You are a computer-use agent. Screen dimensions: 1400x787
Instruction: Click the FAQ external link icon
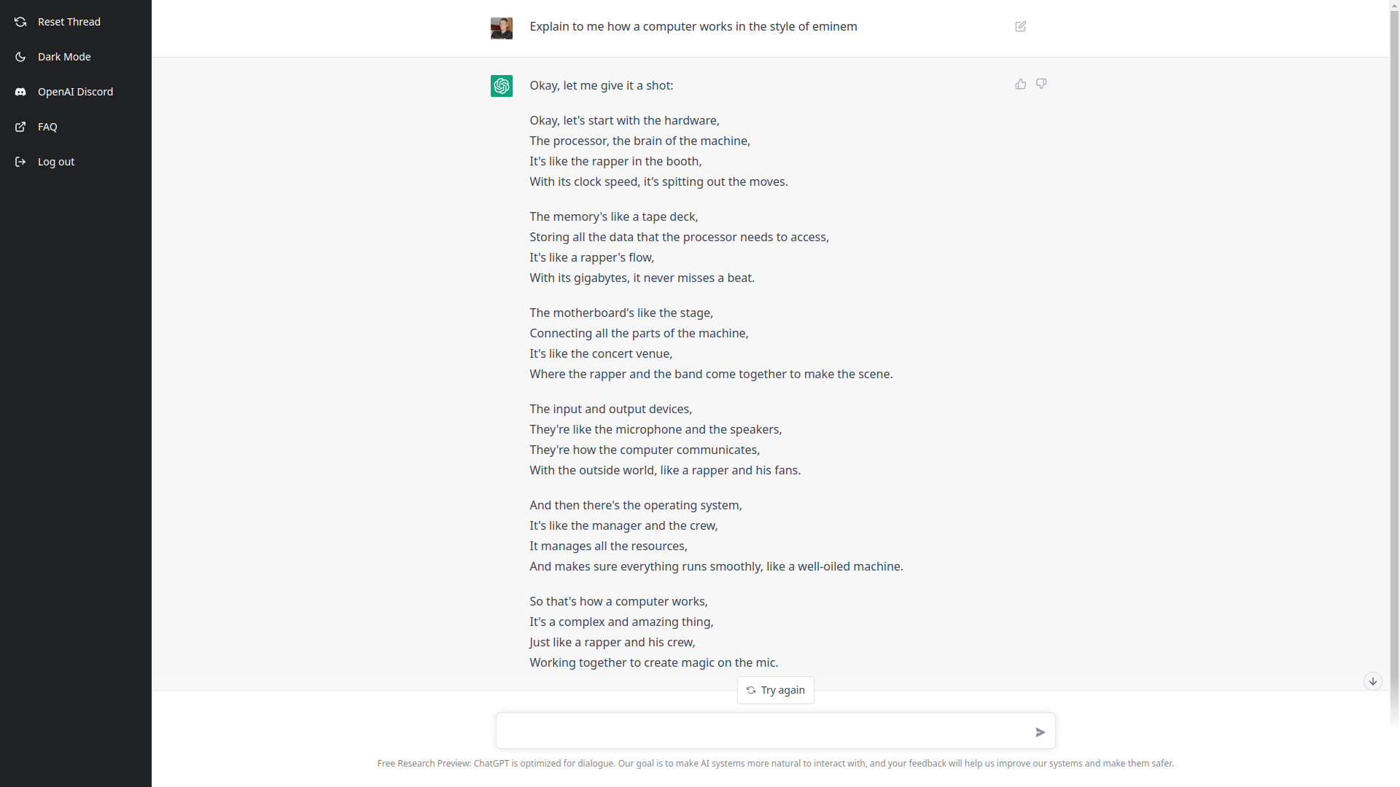[20, 127]
